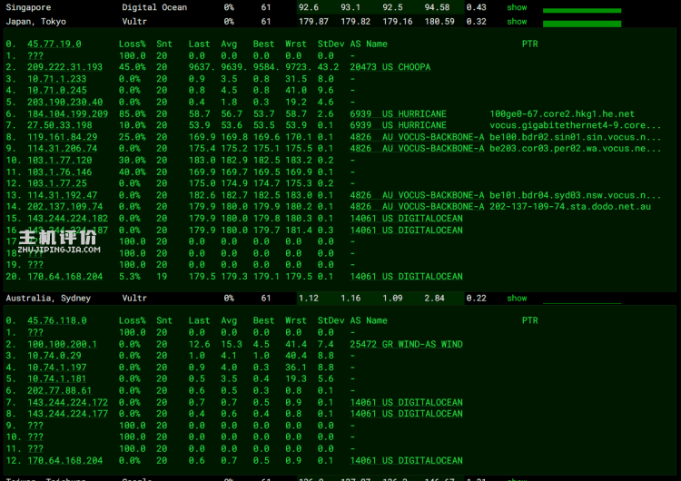The height and width of the screenshot is (481, 681).
Task: Collapse the Australia, Sydney trace via 'show'
Action: point(517,298)
